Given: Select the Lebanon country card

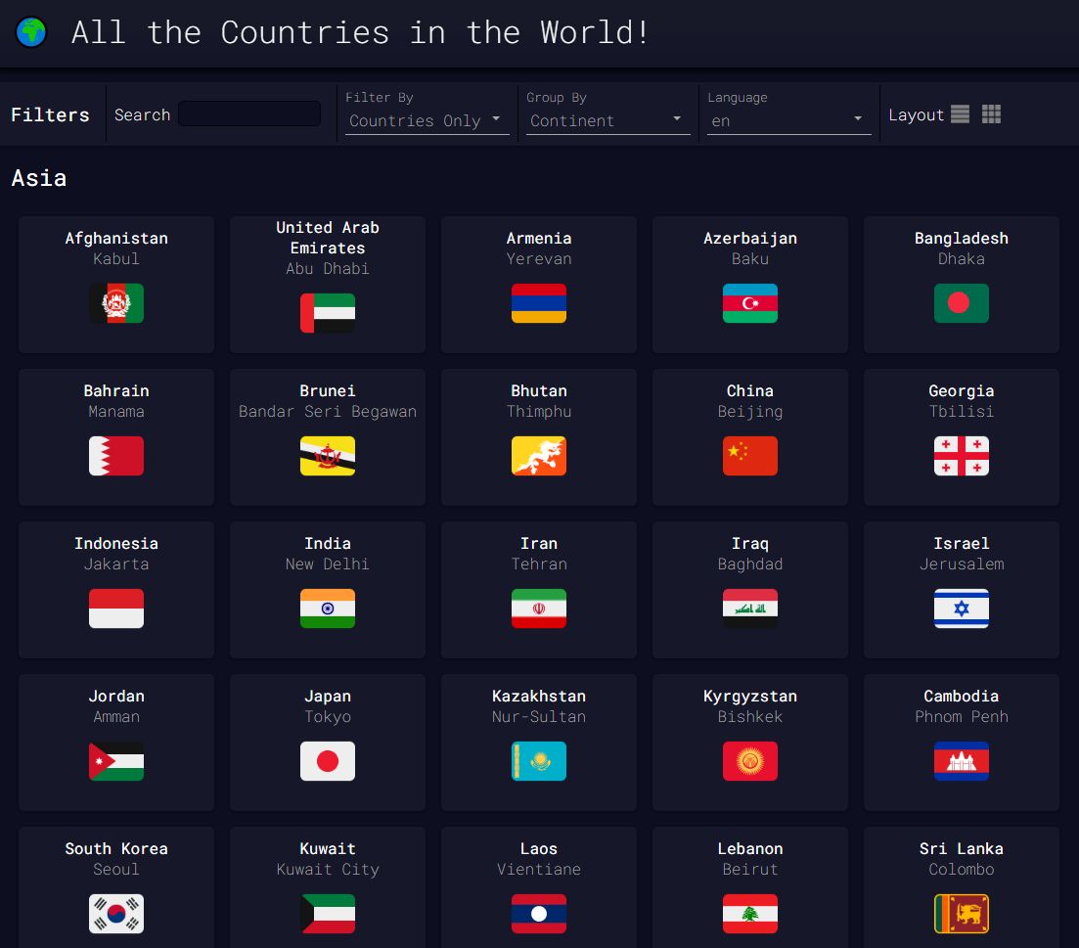Looking at the screenshot, I should (750, 886).
